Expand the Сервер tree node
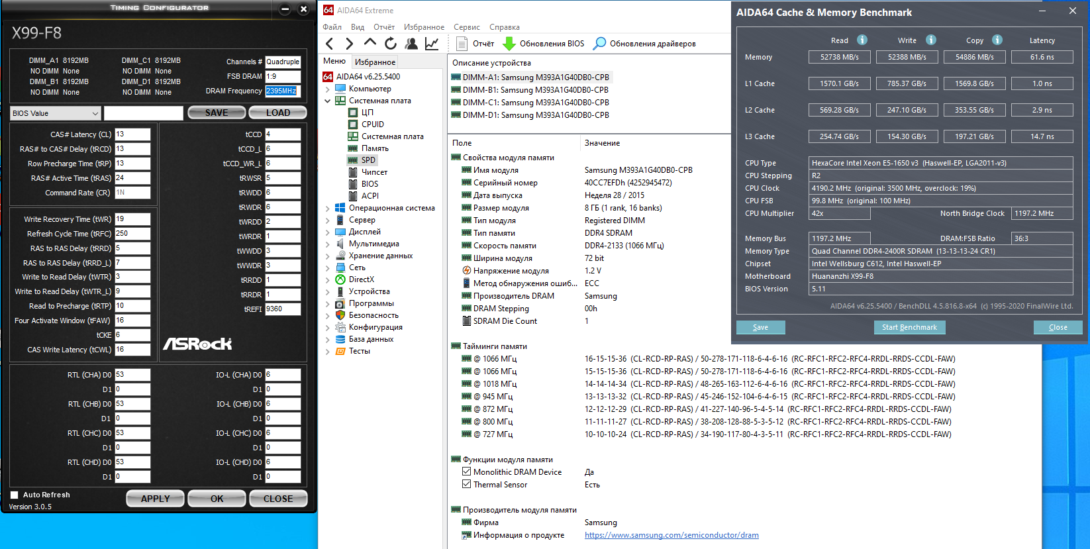The height and width of the screenshot is (549, 1090). tap(328, 221)
